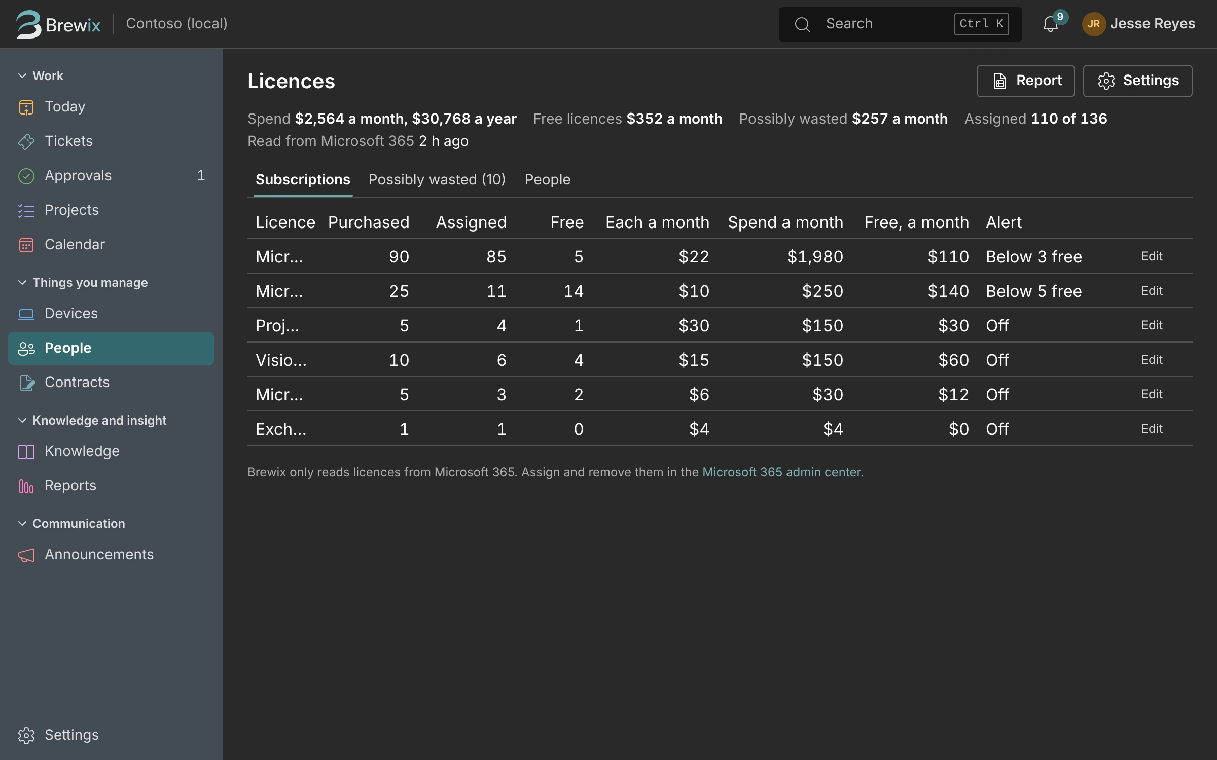The image size is (1217, 760).
Task: Edit the row with 90 purchased
Action: click(1152, 256)
